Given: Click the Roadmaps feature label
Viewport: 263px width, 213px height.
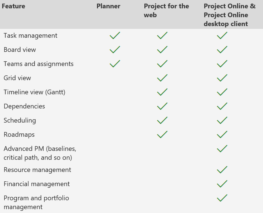Looking at the screenshot, I should click(x=19, y=135).
